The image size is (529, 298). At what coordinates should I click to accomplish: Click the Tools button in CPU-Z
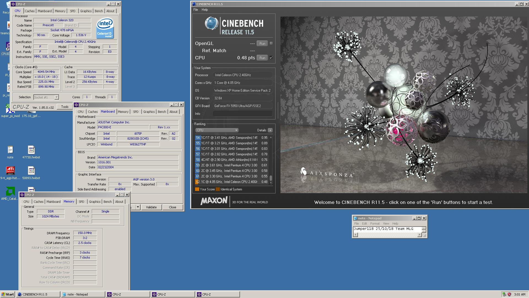[x=65, y=107]
